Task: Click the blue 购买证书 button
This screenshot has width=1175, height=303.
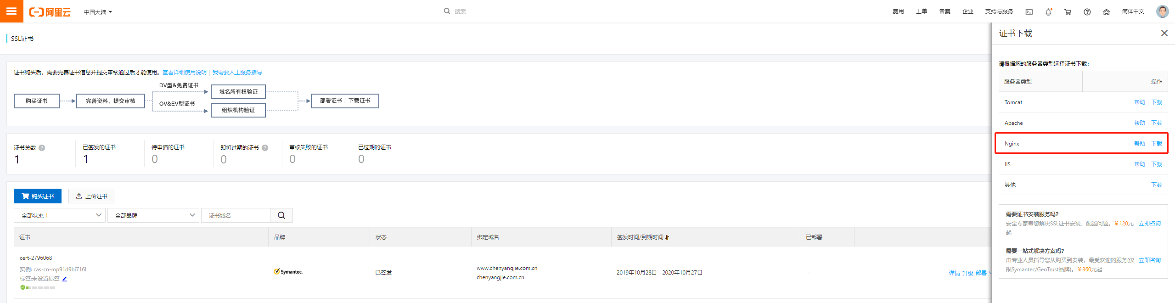Action: (x=38, y=196)
